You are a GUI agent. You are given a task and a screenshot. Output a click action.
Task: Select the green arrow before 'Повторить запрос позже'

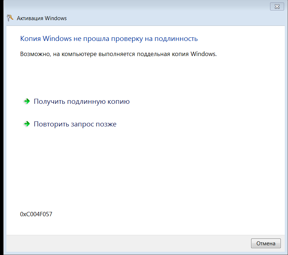pos(27,124)
